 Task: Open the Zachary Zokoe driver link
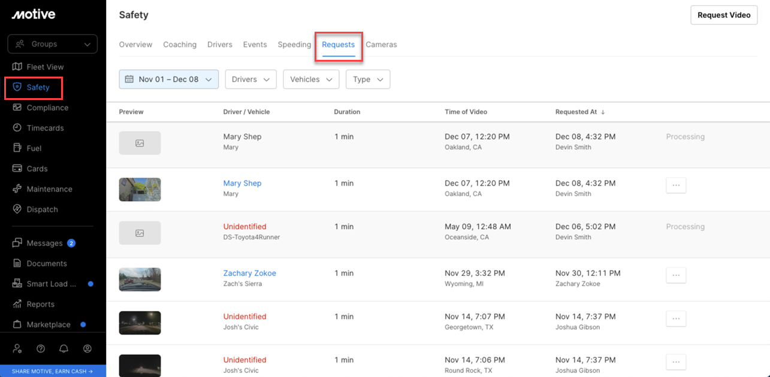pos(249,273)
